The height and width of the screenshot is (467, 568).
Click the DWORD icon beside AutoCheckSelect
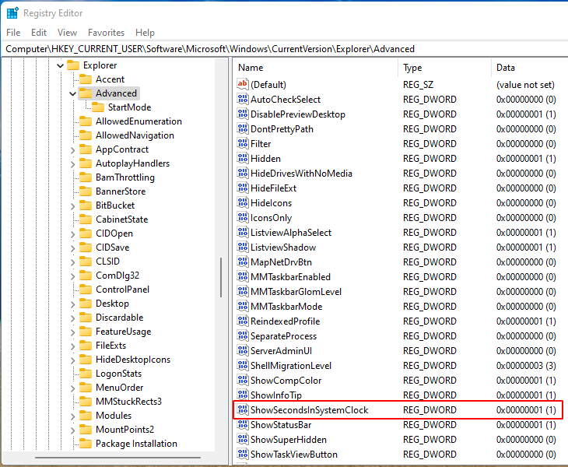pyautogui.click(x=242, y=99)
